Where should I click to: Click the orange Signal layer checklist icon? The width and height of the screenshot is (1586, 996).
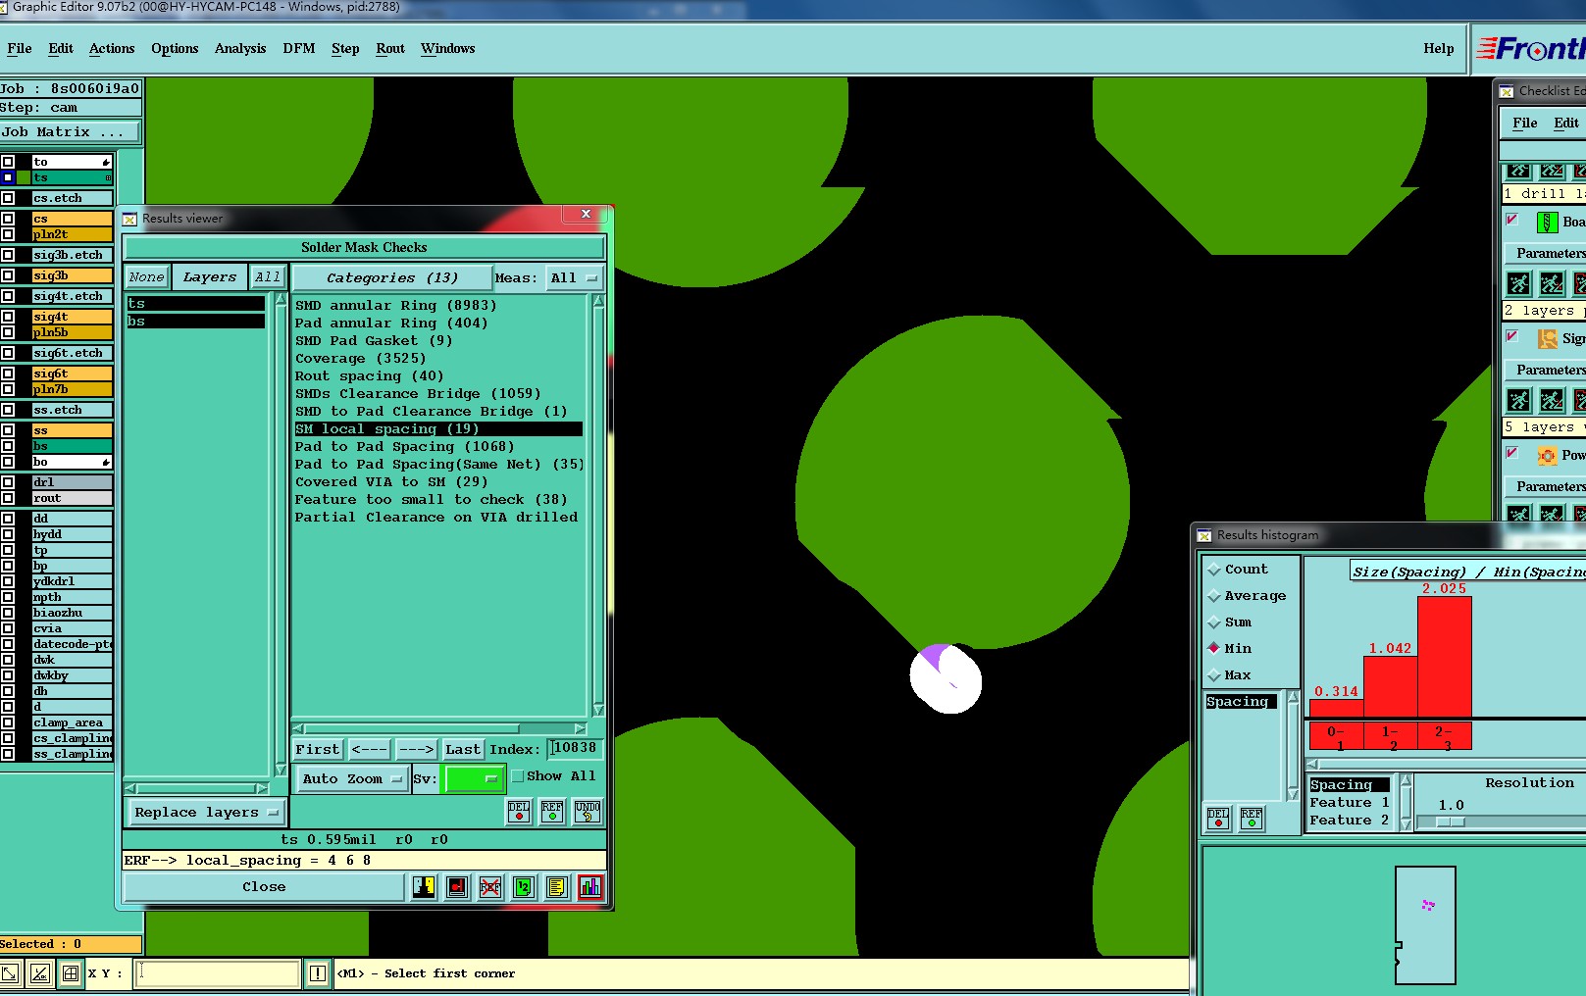click(x=1548, y=339)
